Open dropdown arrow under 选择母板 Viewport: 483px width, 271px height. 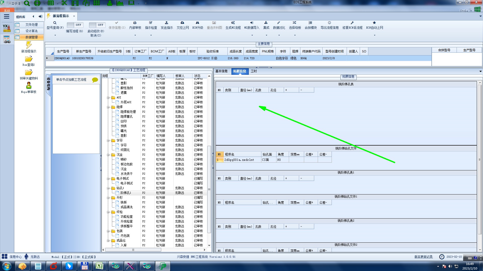coord(295,35)
